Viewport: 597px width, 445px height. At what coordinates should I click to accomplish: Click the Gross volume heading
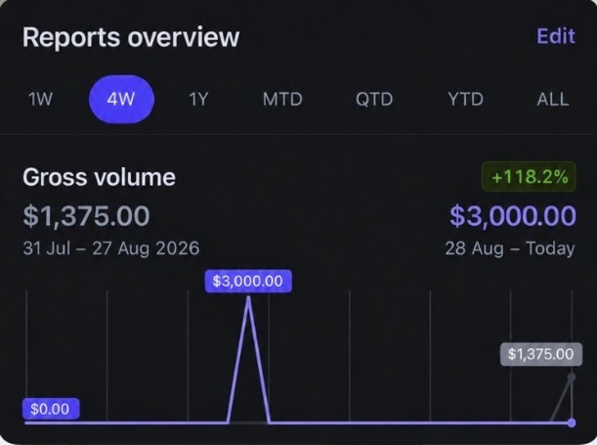pos(99,177)
